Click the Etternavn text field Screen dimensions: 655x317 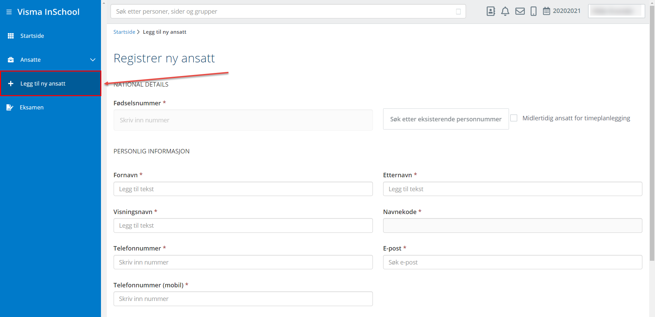pyautogui.click(x=512, y=189)
